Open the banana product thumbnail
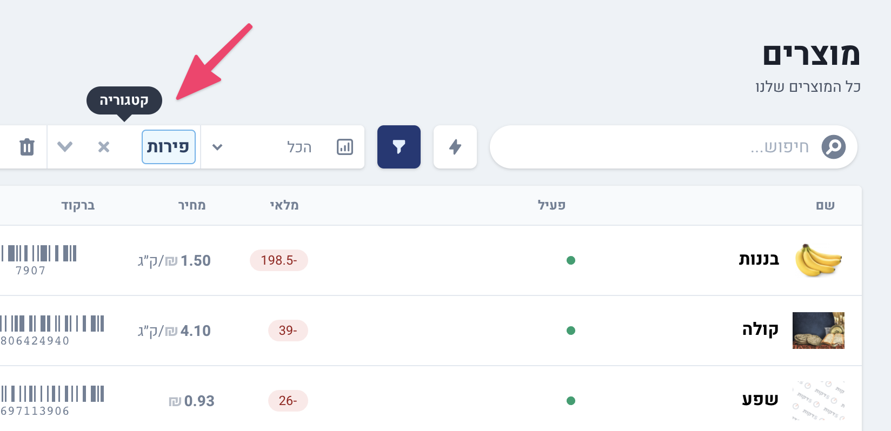 [818, 260]
